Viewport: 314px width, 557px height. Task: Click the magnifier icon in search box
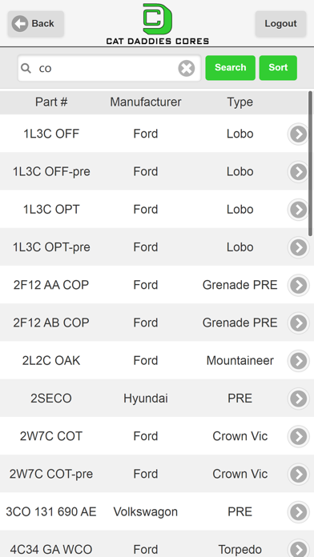pyautogui.click(x=26, y=68)
